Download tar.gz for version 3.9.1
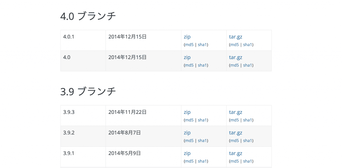 point(235,153)
